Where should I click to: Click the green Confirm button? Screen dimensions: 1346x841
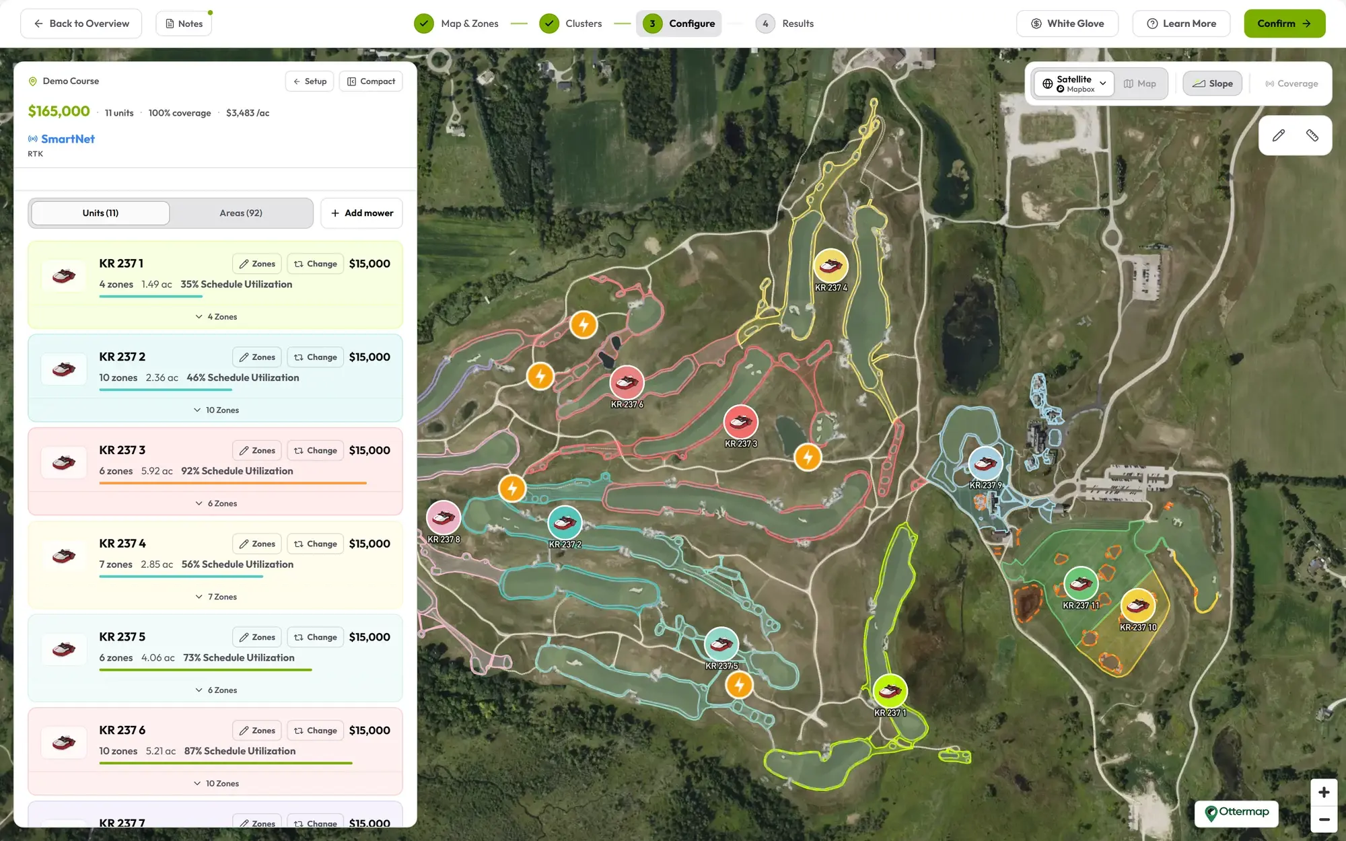pyautogui.click(x=1284, y=24)
